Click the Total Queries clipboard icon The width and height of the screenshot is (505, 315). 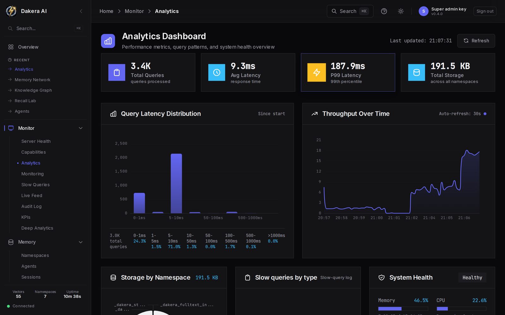117,72
